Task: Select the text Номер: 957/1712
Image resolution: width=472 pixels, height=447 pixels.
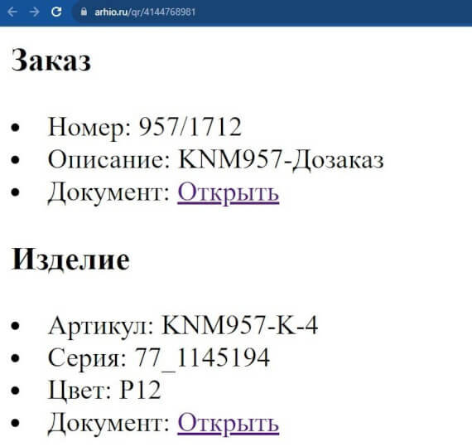Action: point(145,127)
